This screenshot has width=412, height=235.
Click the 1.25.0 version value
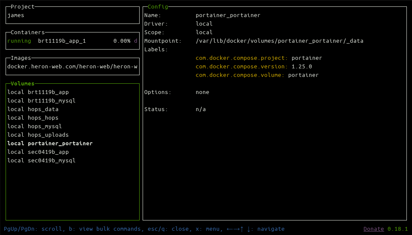(x=302, y=67)
